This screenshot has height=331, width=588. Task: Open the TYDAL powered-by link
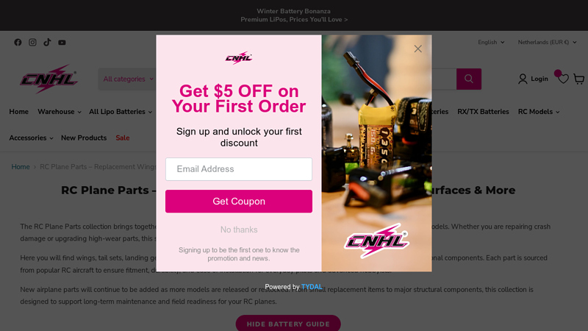pyautogui.click(x=312, y=287)
